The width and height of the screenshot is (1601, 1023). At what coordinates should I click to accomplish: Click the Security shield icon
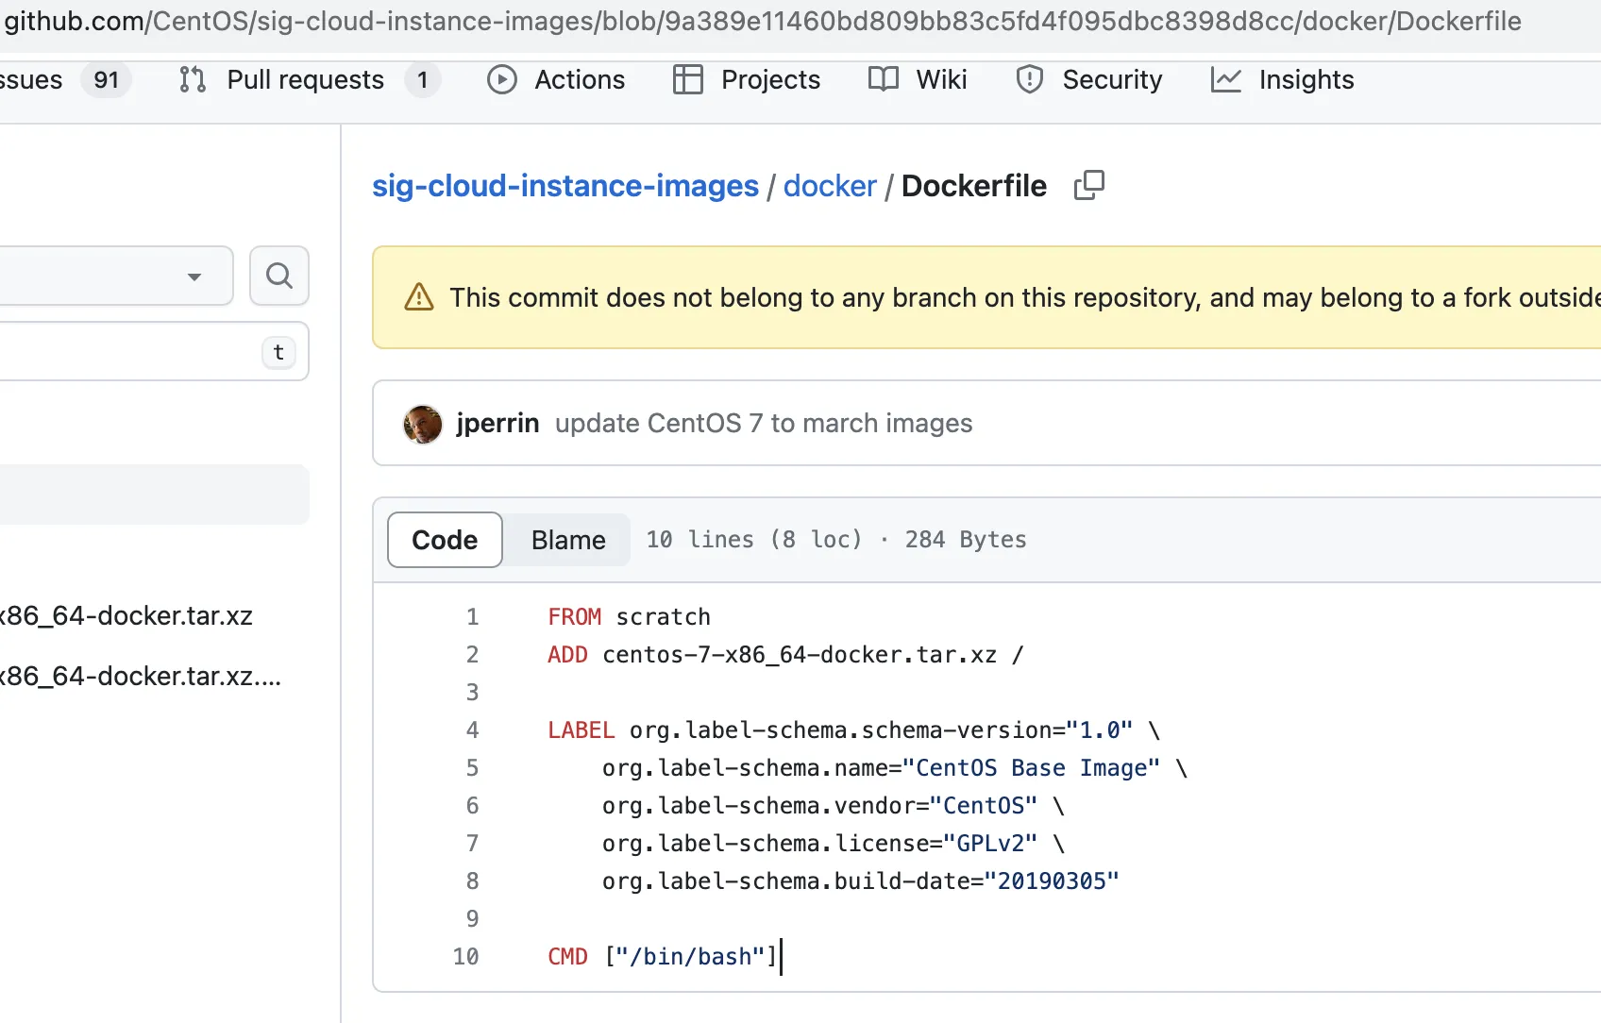tap(1030, 80)
